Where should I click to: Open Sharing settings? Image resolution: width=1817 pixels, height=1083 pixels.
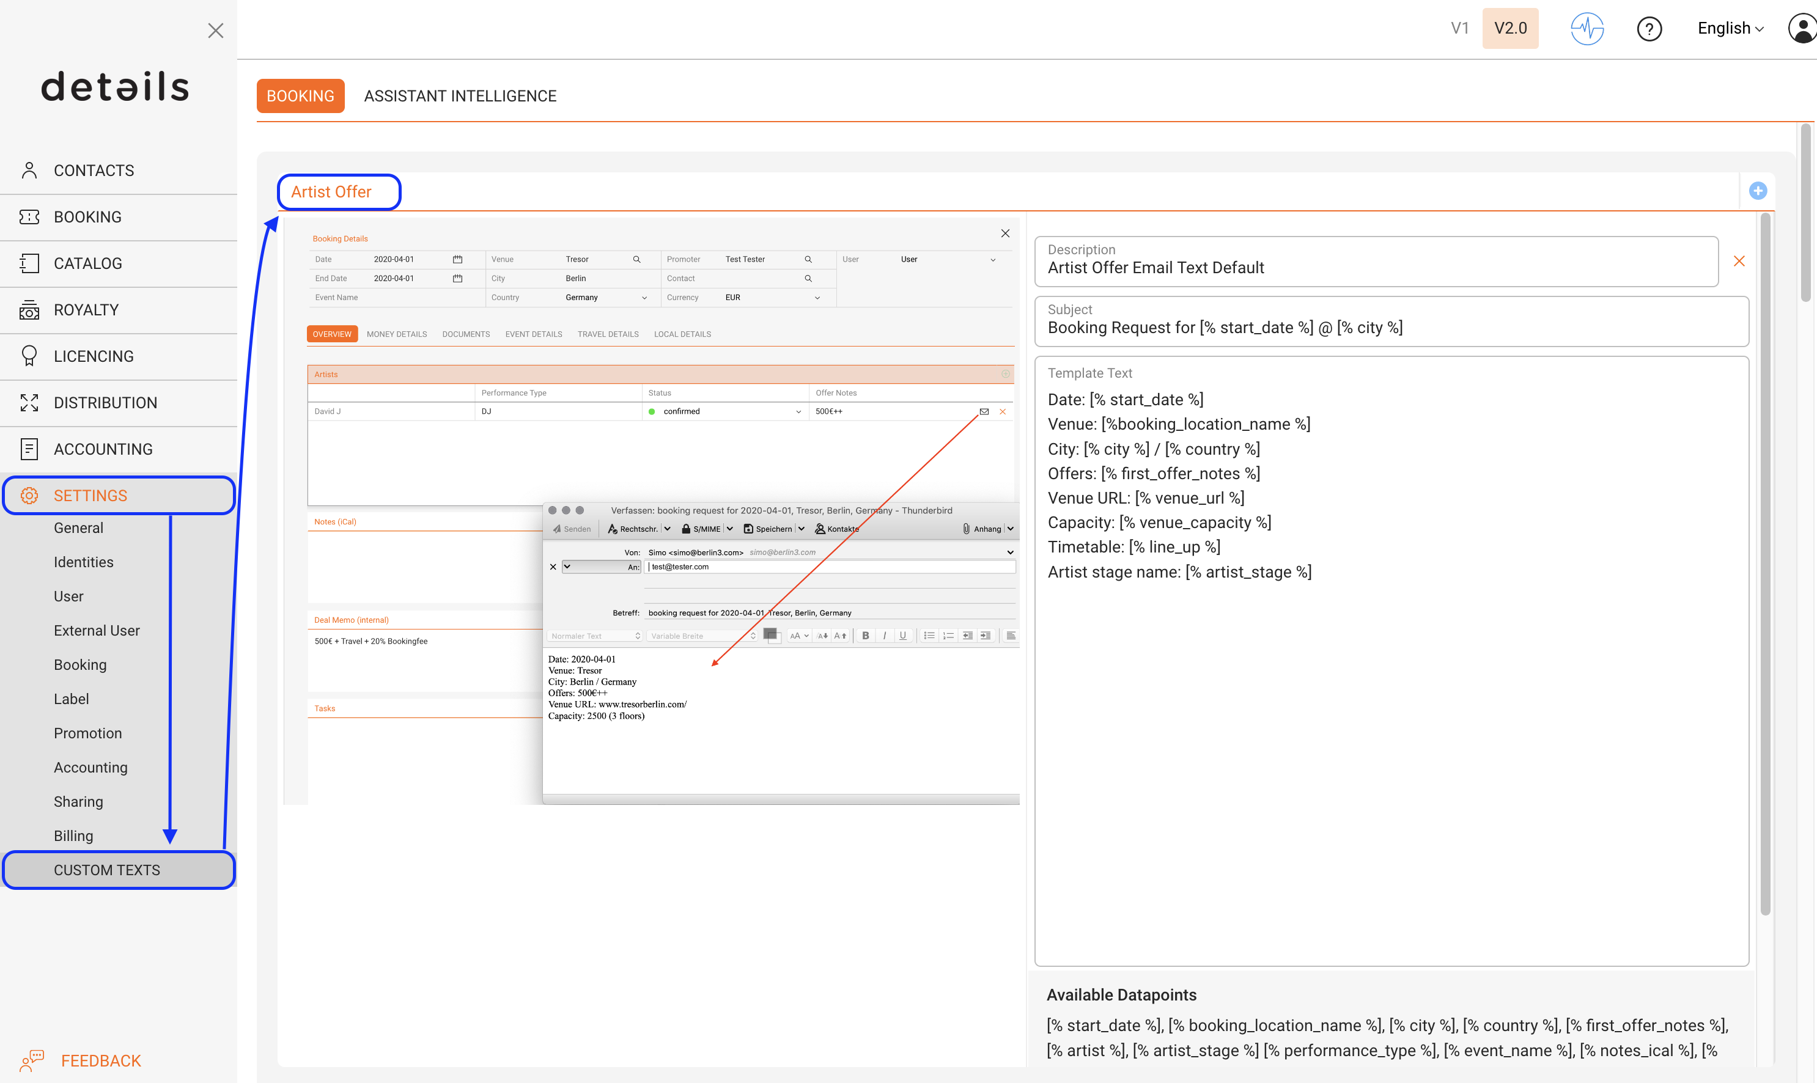pyautogui.click(x=78, y=802)
